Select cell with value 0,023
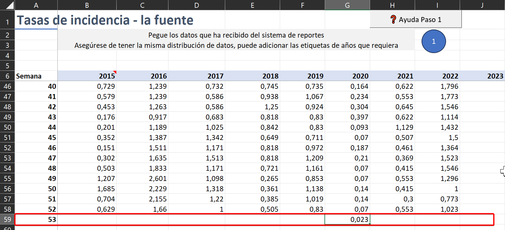Screen dimensions: 505x230 (347, 219)
